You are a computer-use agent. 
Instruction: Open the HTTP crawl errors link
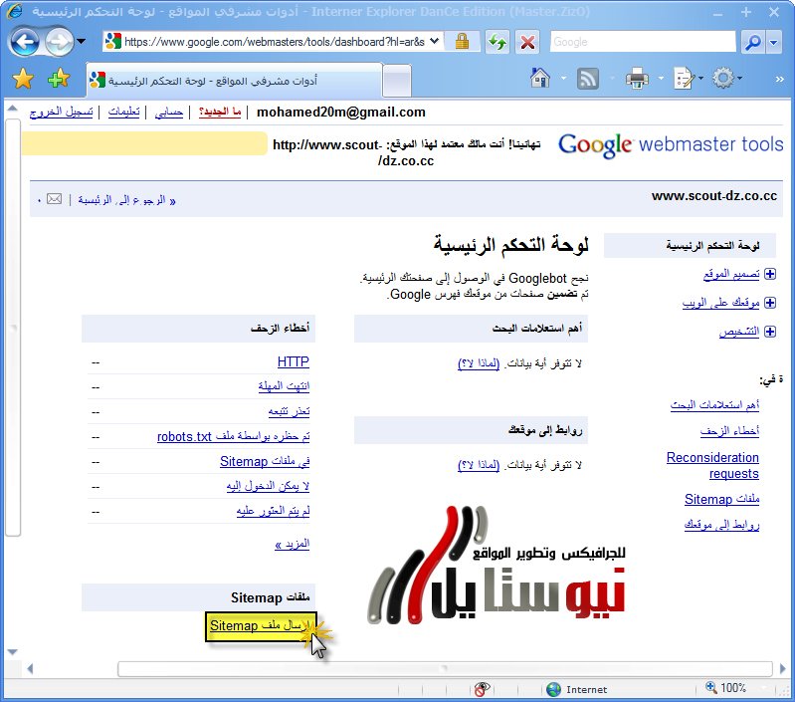(x=294, y=361)
